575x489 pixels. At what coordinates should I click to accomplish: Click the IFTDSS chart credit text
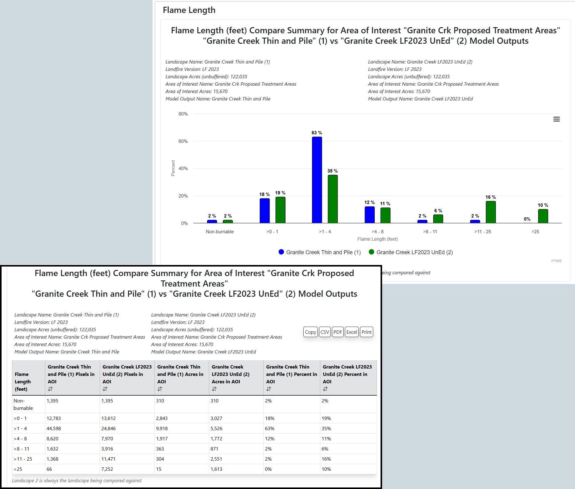coord(556,261)
